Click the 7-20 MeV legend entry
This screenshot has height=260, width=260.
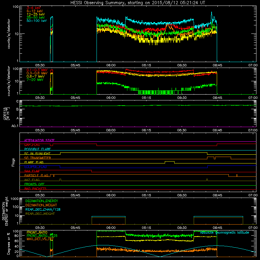(x=35, y=80)
